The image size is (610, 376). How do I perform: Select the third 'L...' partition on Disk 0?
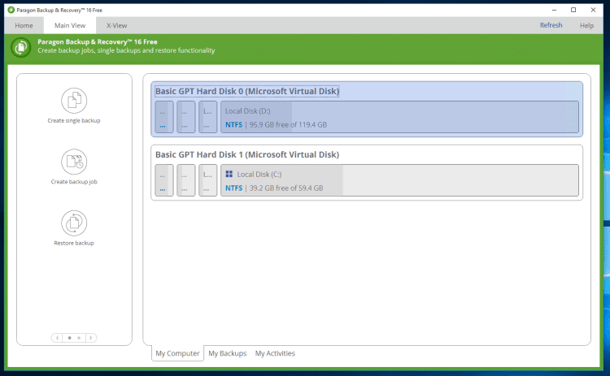207,117
